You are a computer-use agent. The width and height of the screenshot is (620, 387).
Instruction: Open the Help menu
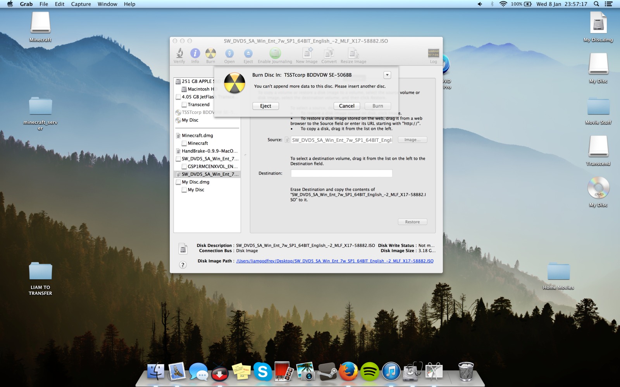pyautogui.click(x=129, y=4)
